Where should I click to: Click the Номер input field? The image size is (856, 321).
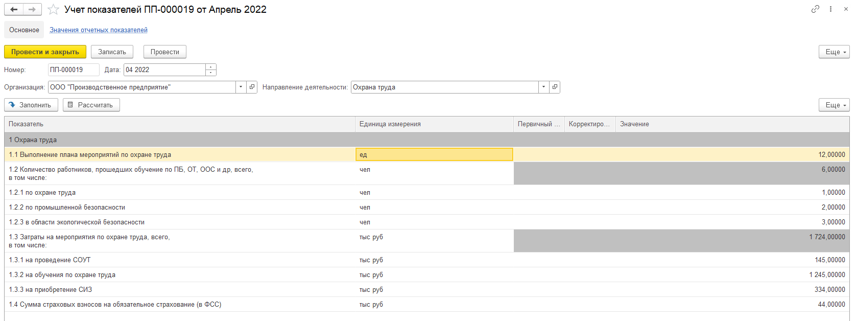(x=73, y=70)
